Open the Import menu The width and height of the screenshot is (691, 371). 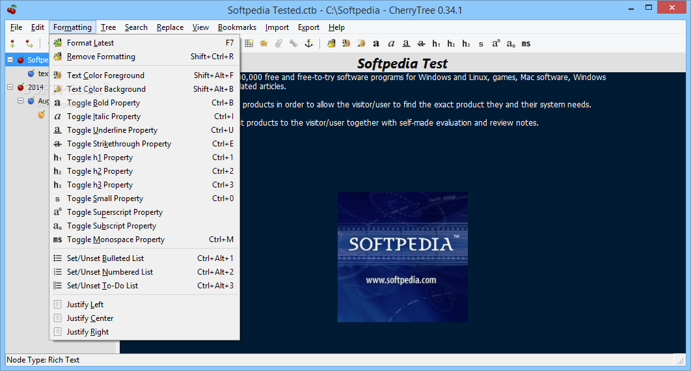coord(277,27)
